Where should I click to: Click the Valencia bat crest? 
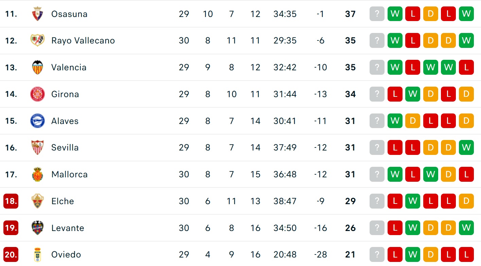37,67
